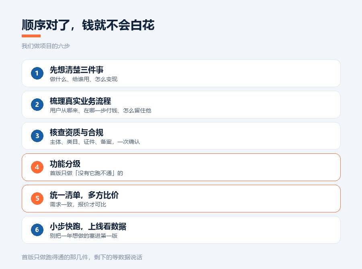Click the blue number 3 circle

pos(37,136)
